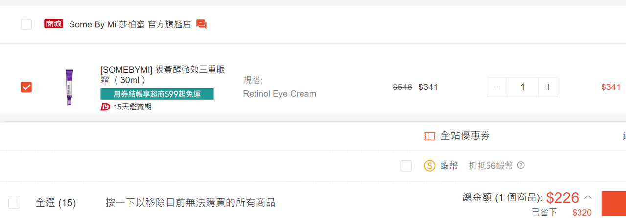Viewport: 626px width, 218px height.
Task: Decrease quantity with the minus button
Action: coord(497,87)
